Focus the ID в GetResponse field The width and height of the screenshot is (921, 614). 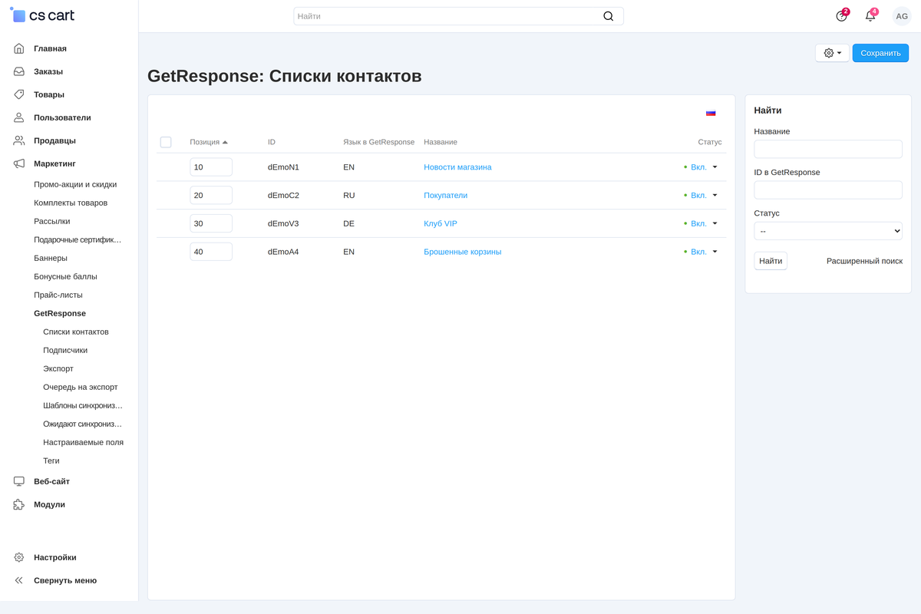[828, 190]
